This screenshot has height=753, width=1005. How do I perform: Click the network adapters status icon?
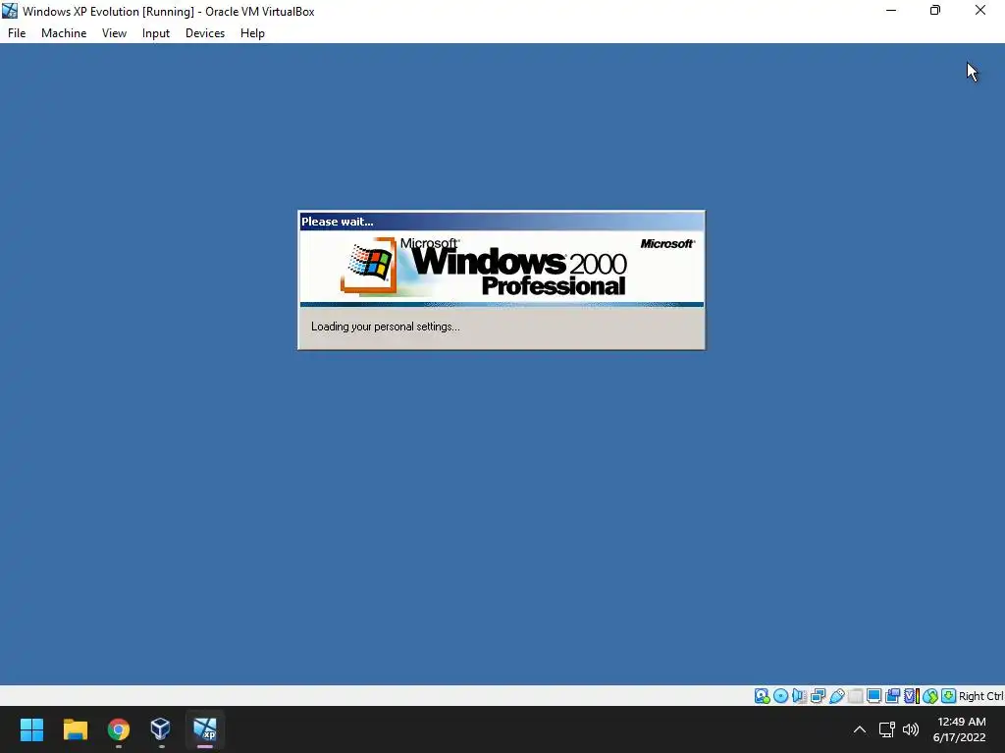tap(818, 696)
